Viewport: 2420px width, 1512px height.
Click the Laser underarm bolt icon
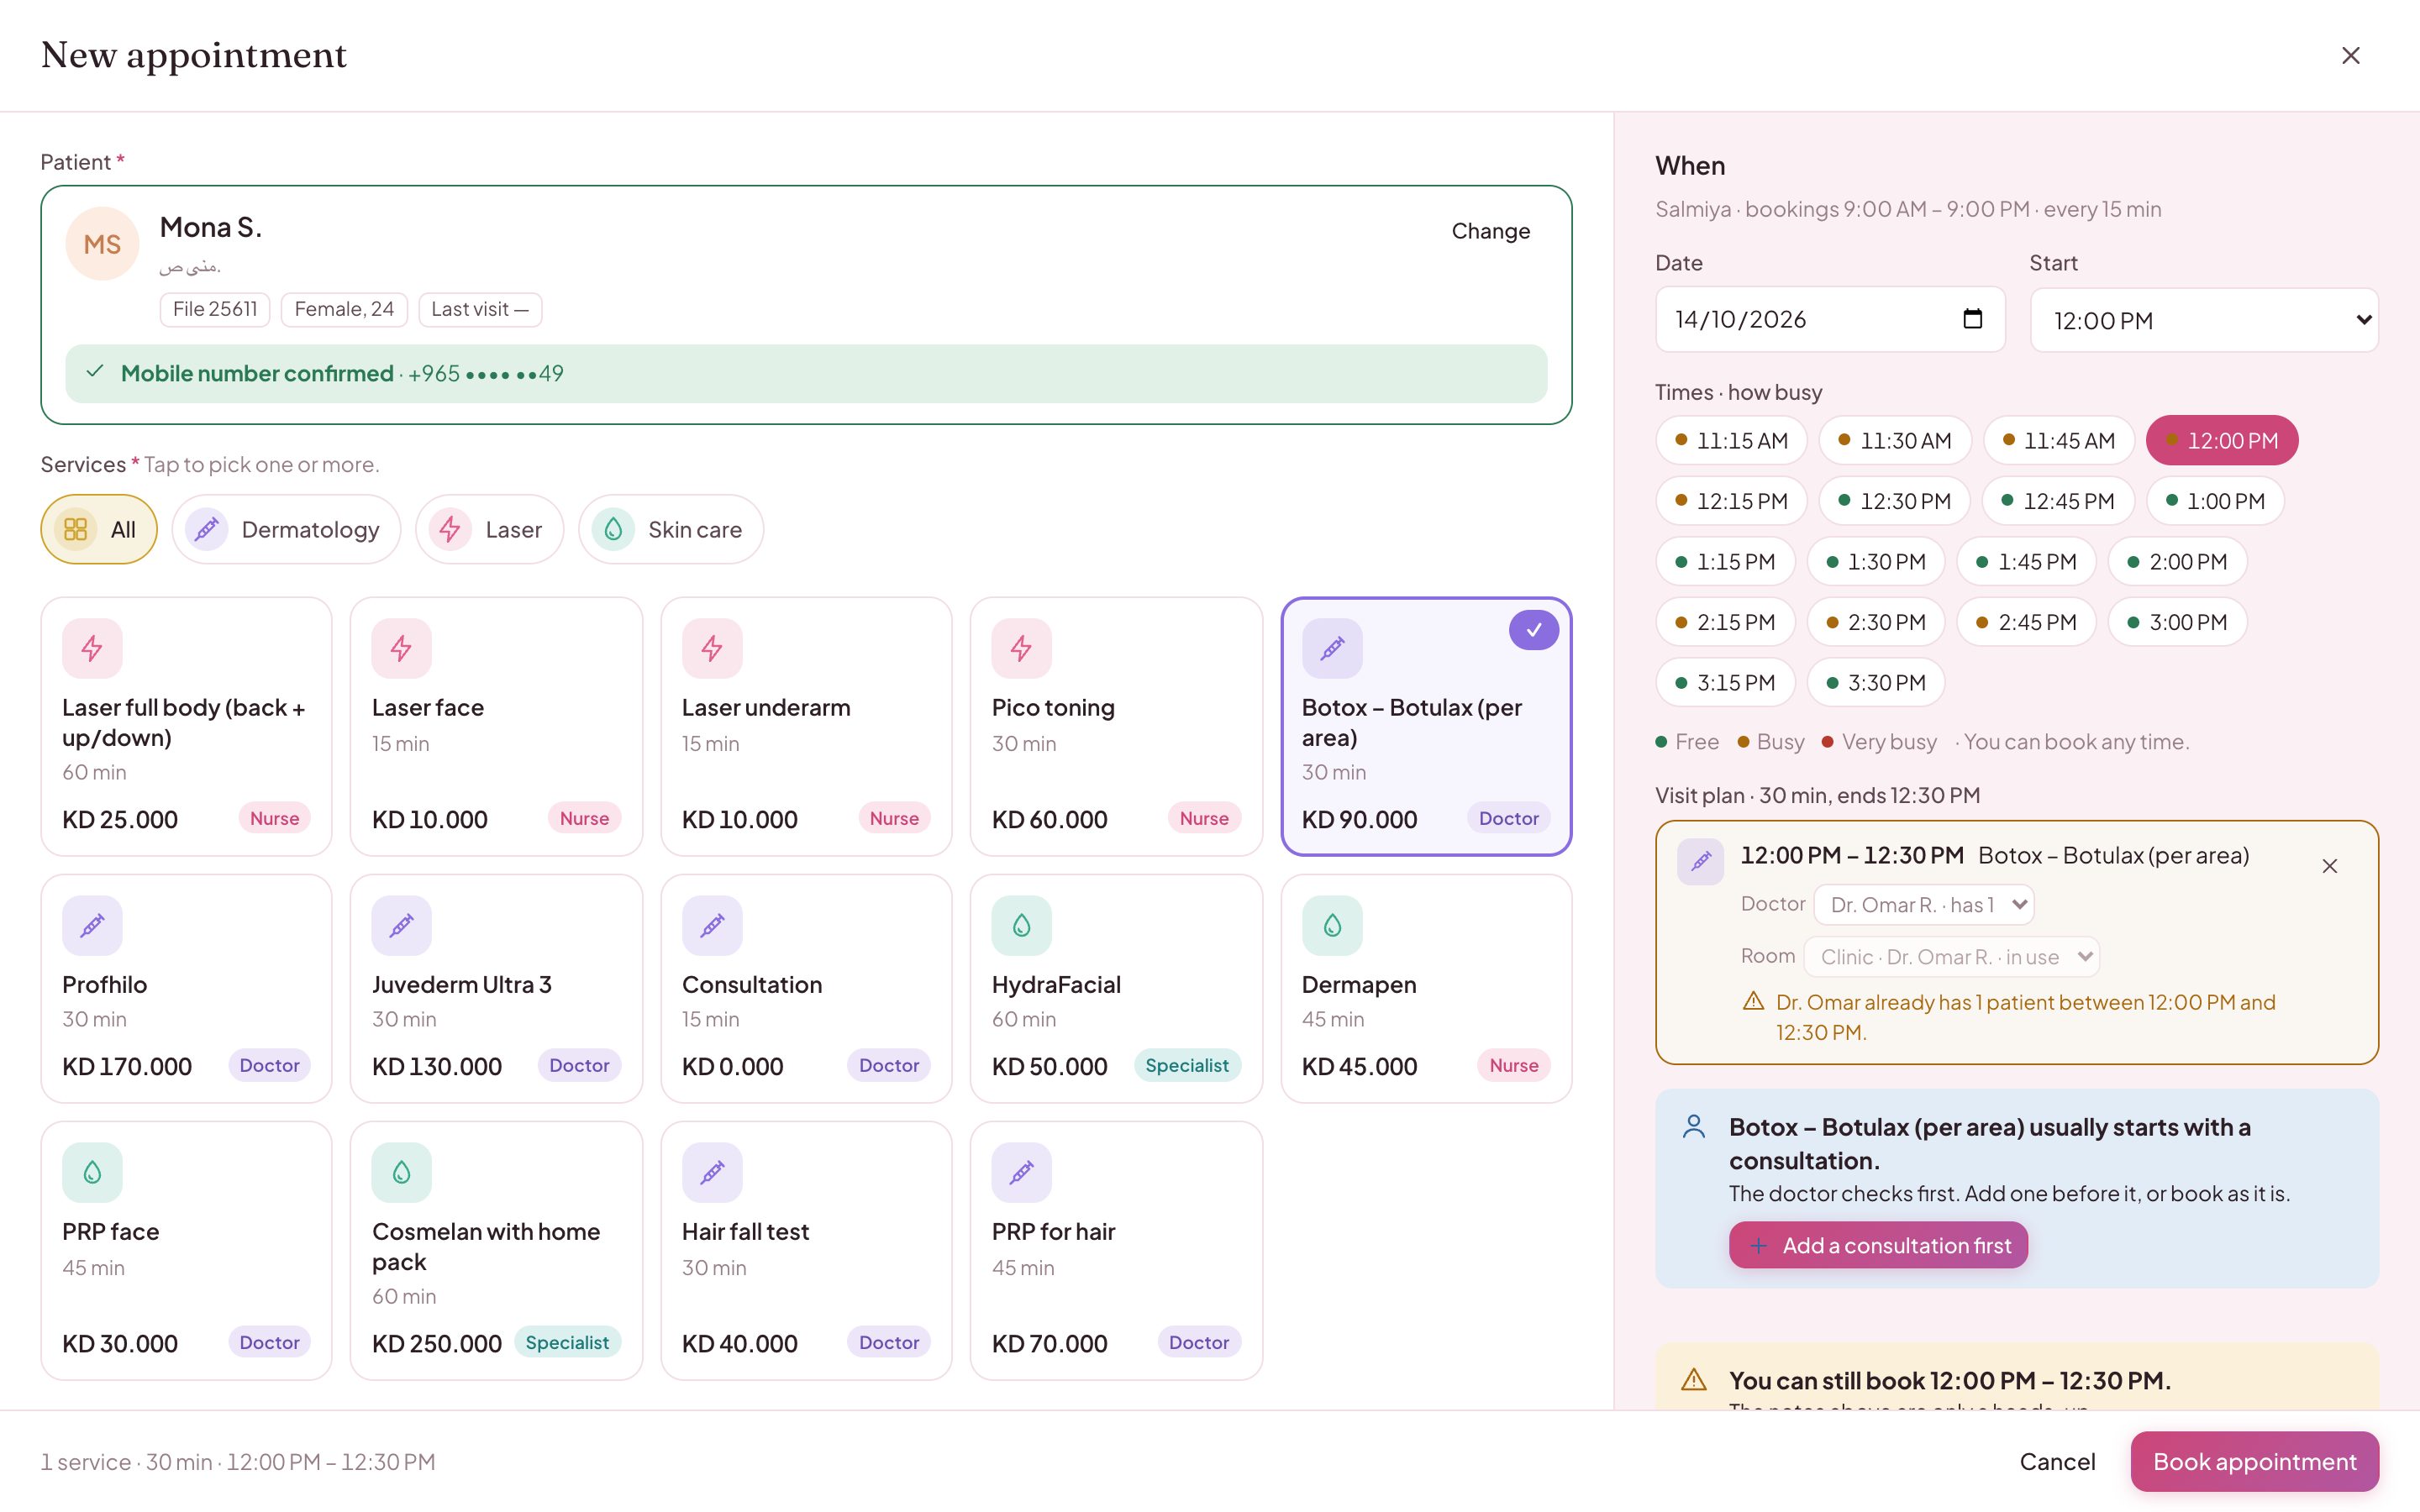tap(712, 648)
